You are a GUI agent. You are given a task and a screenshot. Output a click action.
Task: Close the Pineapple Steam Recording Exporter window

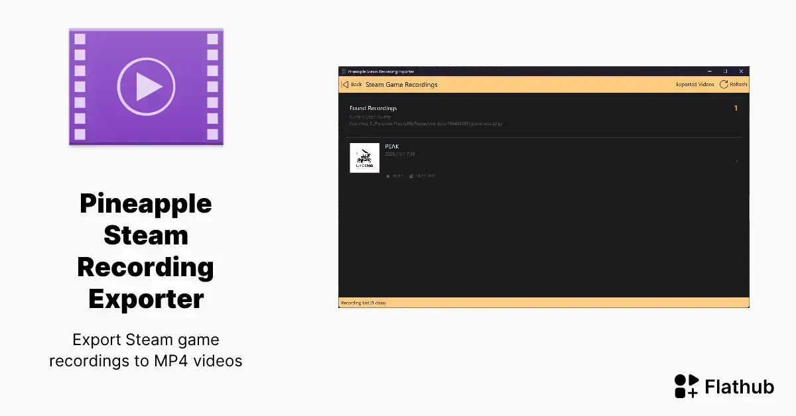click(x=741, y=71)
